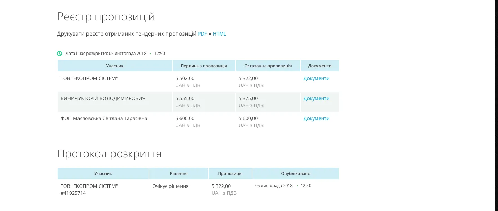Open the PDF version of the register
This screenshot has width=498, height=211.
202,34
